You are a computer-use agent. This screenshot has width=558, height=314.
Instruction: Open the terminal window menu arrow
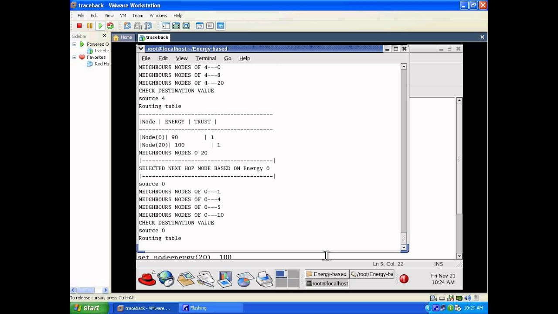[141, 49]
